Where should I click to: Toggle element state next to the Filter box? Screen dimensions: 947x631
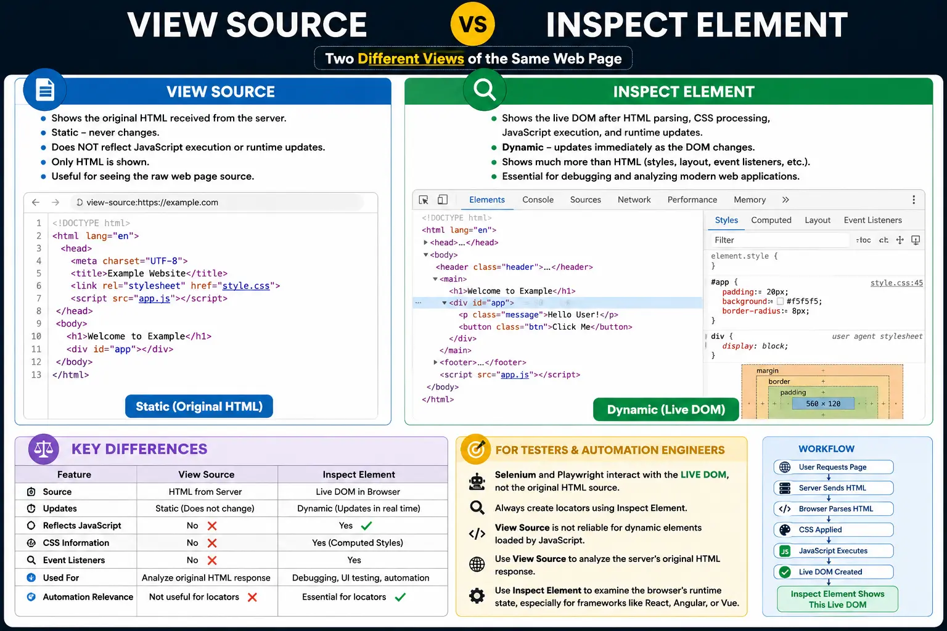(863, 240)
